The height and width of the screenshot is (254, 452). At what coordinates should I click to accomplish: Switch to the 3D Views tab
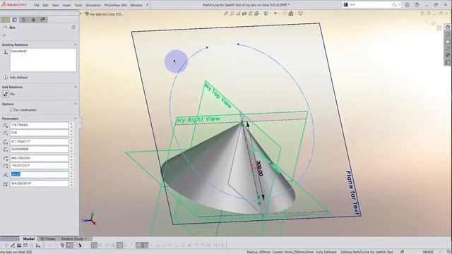point(47,238)
